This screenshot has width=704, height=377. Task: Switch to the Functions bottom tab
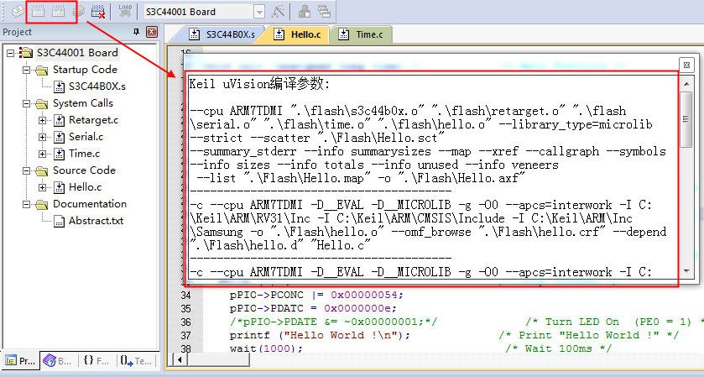tap(96, 361)
